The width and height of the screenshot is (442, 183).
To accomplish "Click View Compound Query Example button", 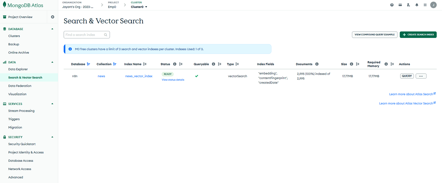I will [375, 35].
